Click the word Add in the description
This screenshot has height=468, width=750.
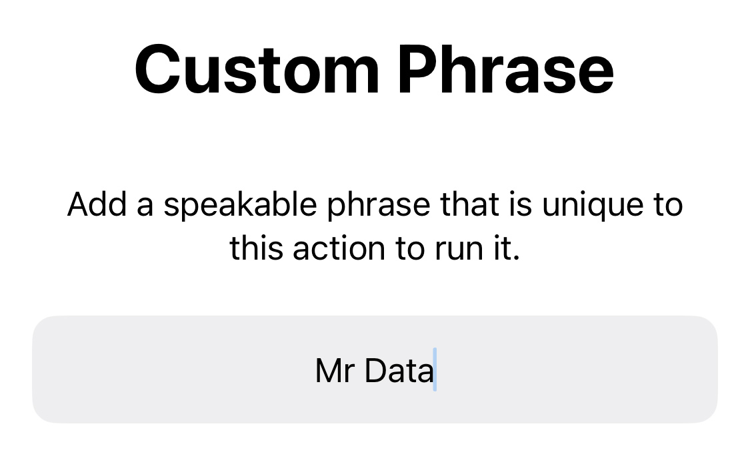(x=97, y=204)
